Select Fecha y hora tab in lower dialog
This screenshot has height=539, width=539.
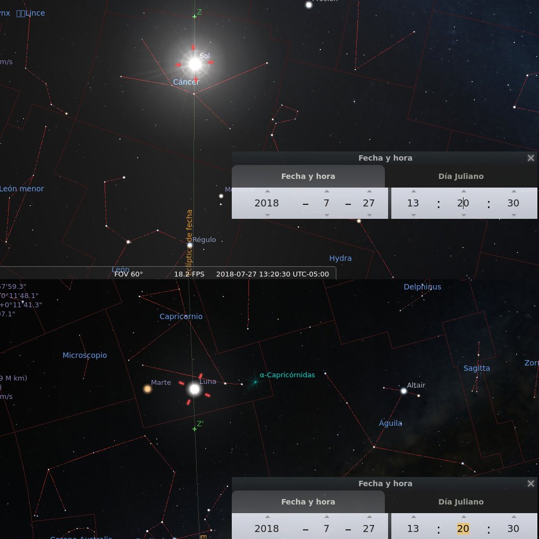tap(308, 502)
